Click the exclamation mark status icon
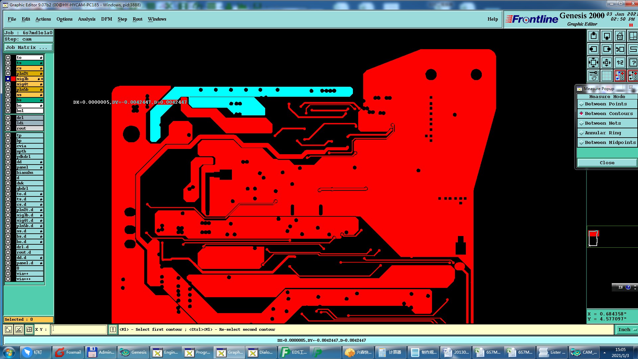 tap(113, 329)
